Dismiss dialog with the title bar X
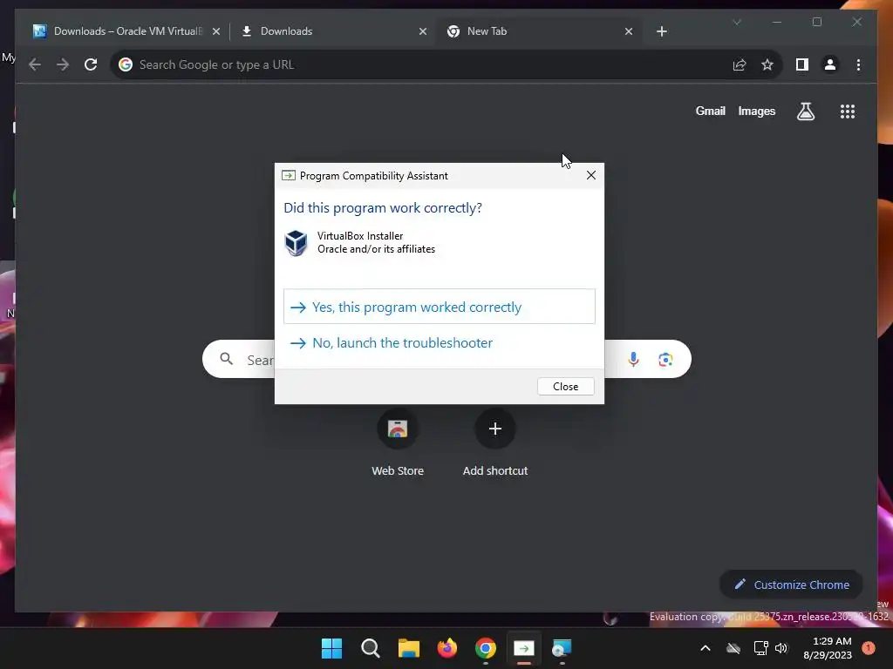893x669 pixels. 591,175
